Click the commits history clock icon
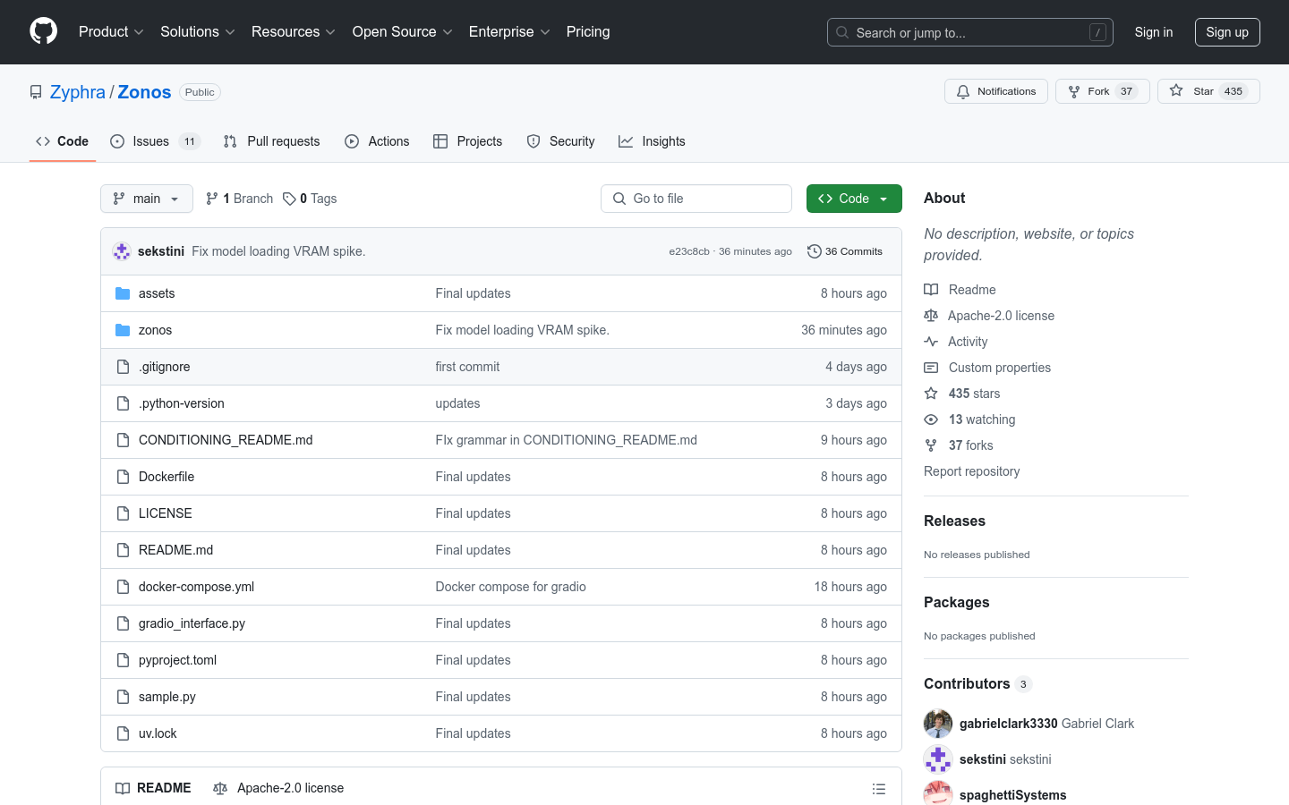Screen dimensions: 1289x805 coord(814,251)
